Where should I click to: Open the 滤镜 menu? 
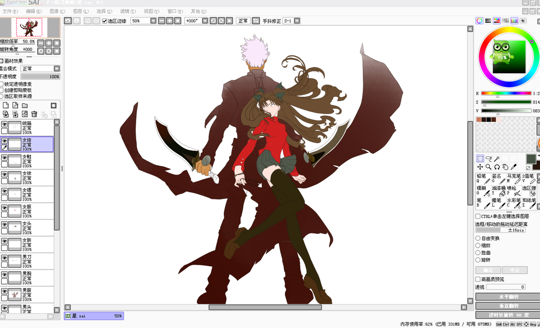(x=127, y=11)
